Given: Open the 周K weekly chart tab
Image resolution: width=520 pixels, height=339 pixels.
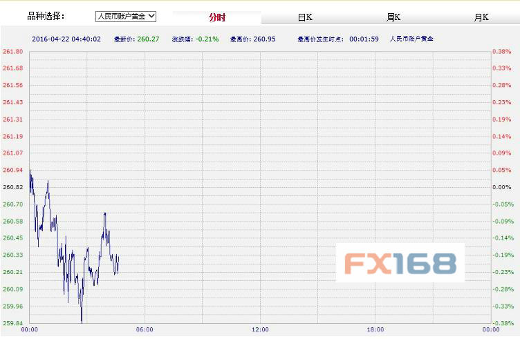Looking at the screenshot, I should [x=393, y=17].
